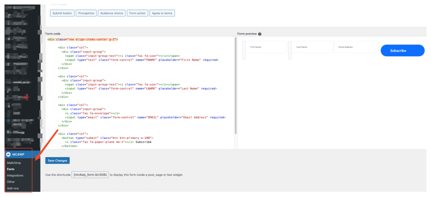Add the Procaptcha field

(x=86, y=13)
